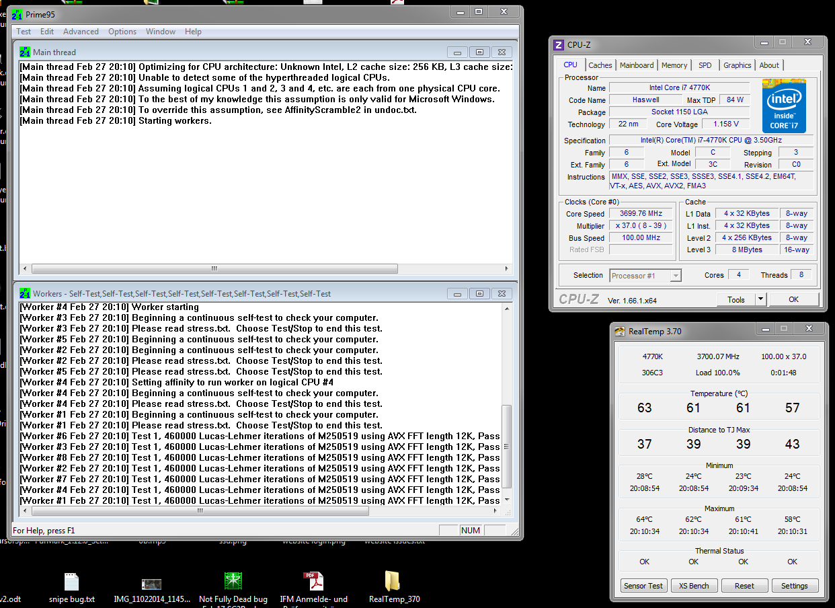835x608 pixels.
Task: Minimize the CPU-Z window
Action: click(x=764, y=42)
